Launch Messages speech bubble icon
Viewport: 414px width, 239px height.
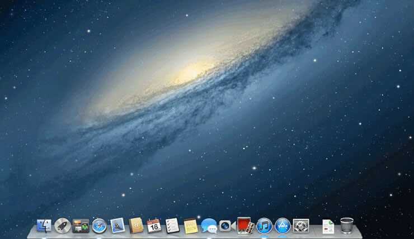209,226
